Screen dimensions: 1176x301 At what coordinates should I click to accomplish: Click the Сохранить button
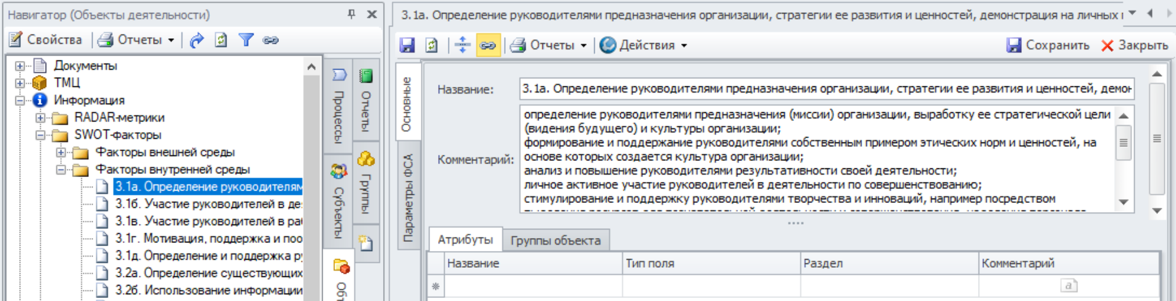[x=1048, y=45]
